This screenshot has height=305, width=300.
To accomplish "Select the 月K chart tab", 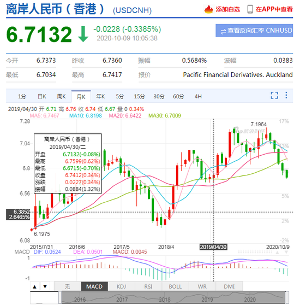I will click(x=81, y=97).
